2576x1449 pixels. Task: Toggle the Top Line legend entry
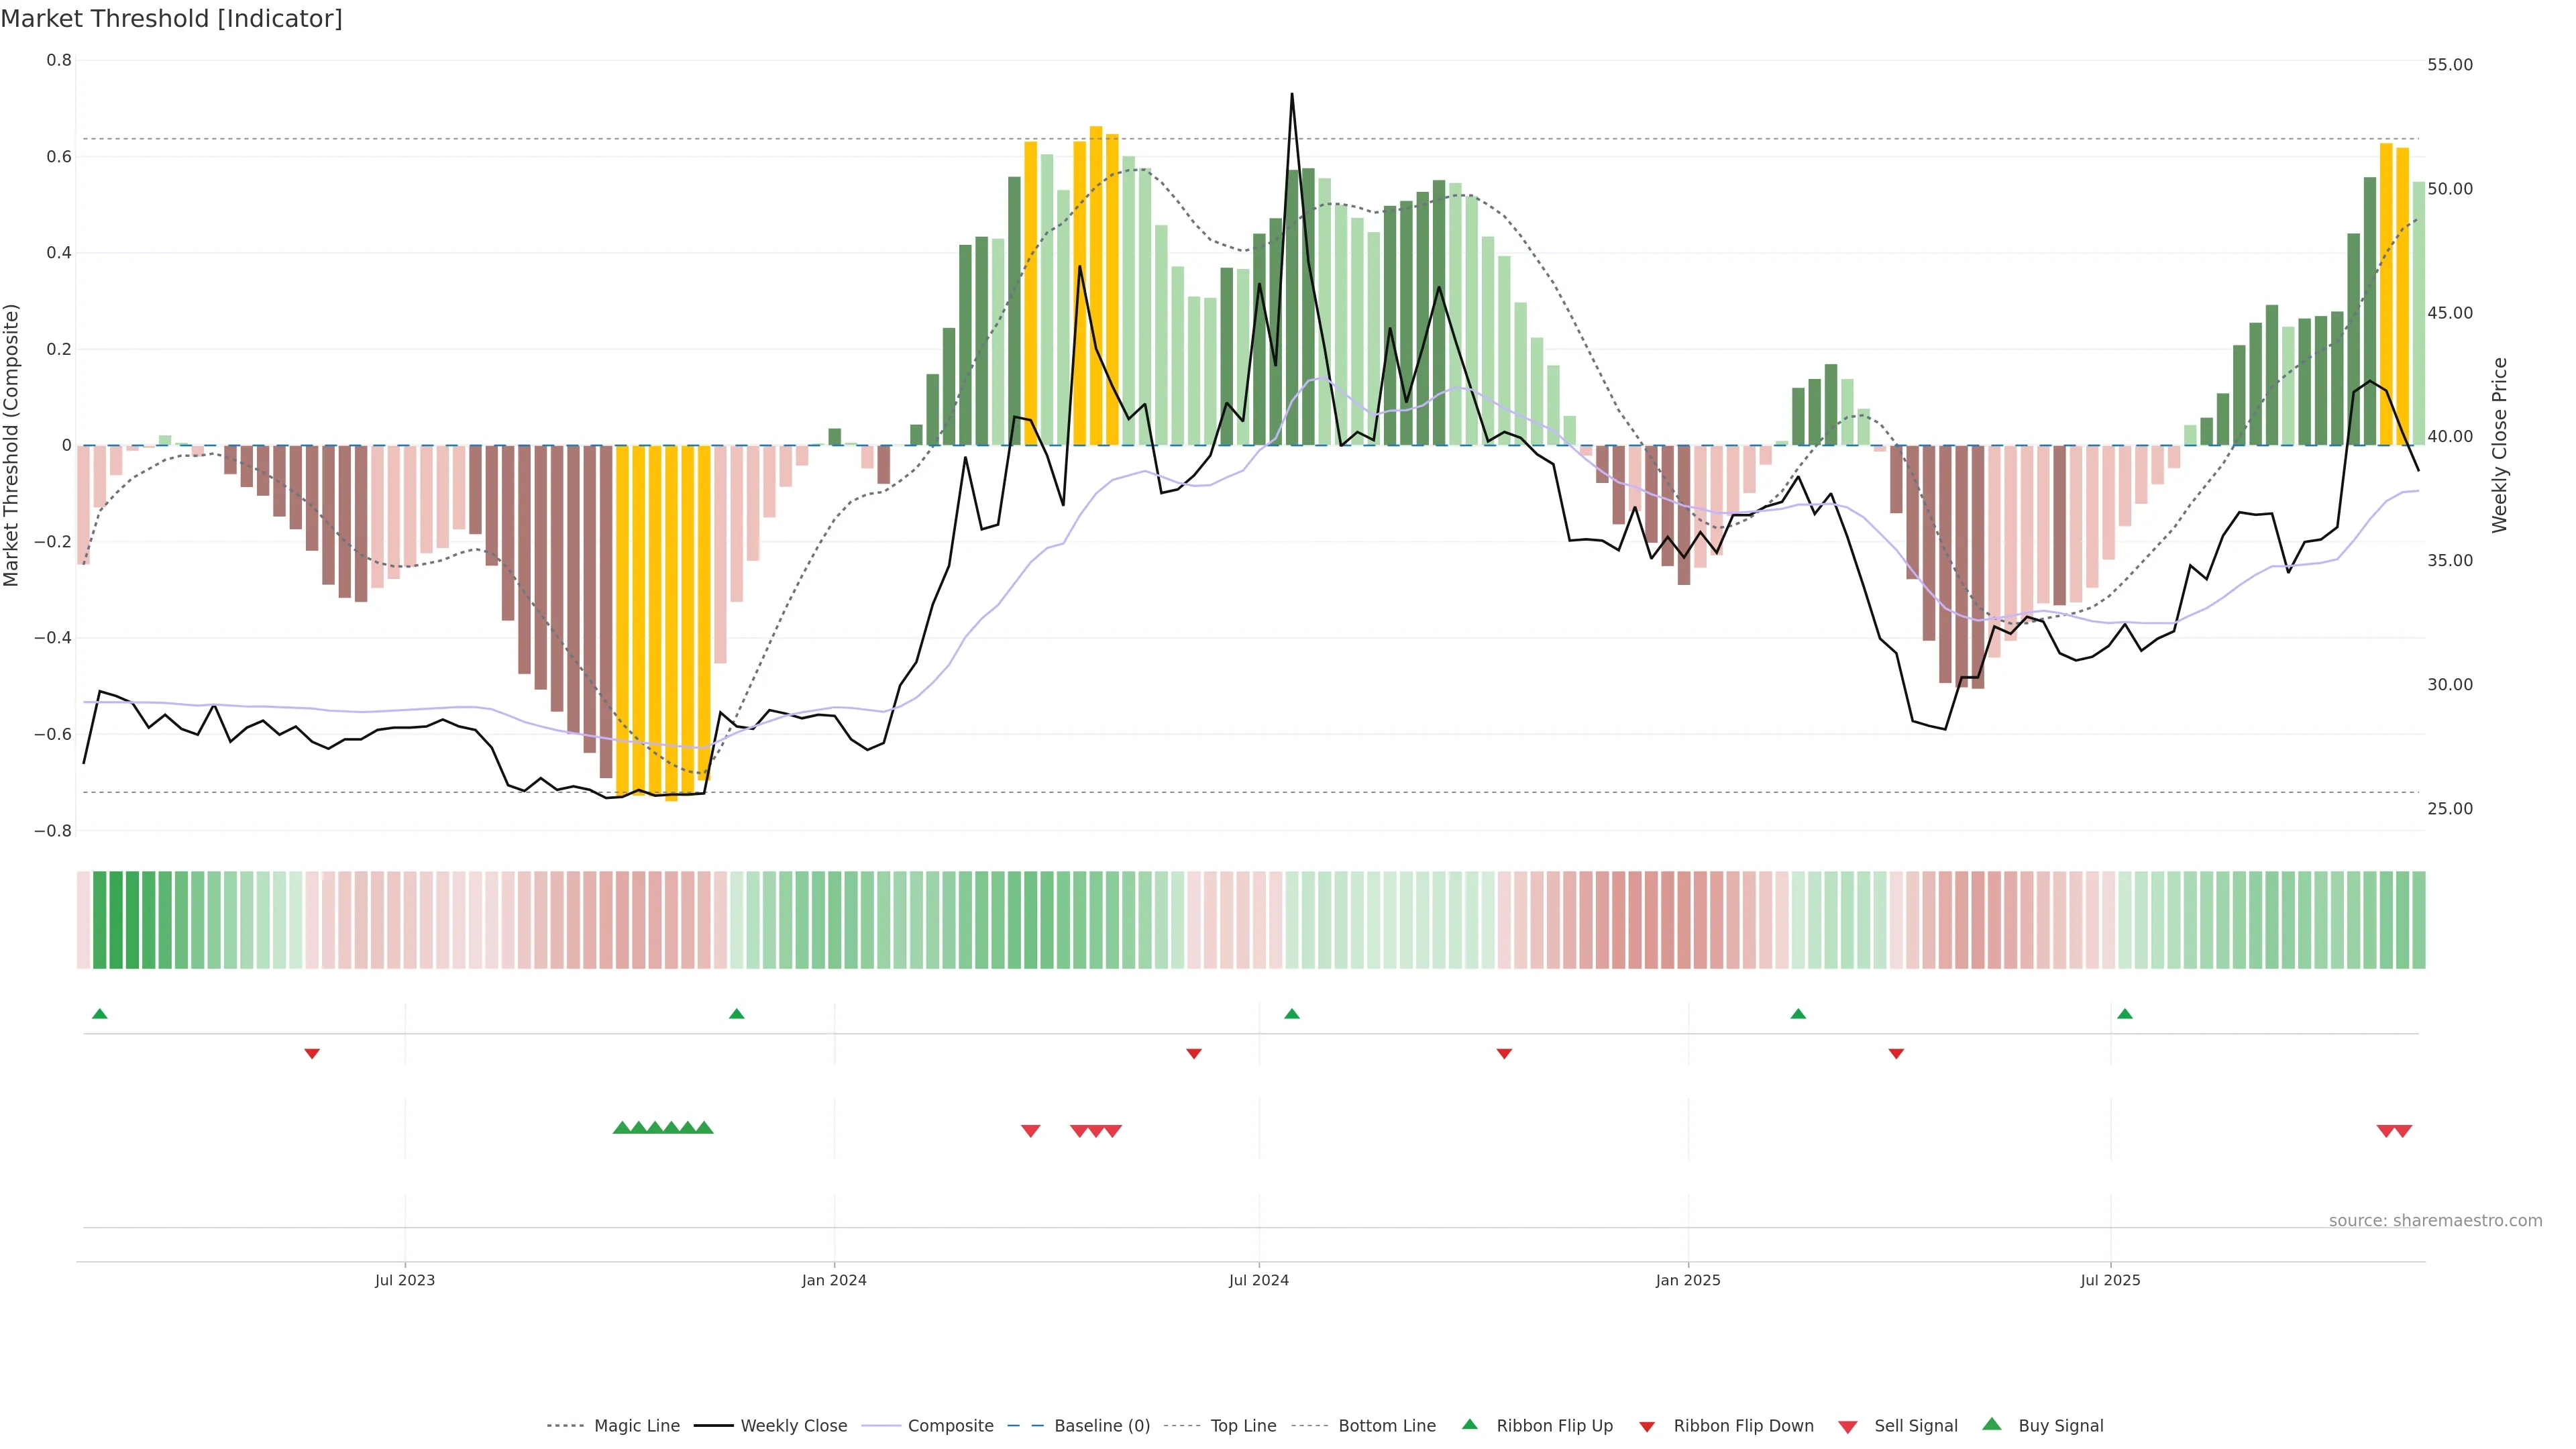(1243, 1426)
